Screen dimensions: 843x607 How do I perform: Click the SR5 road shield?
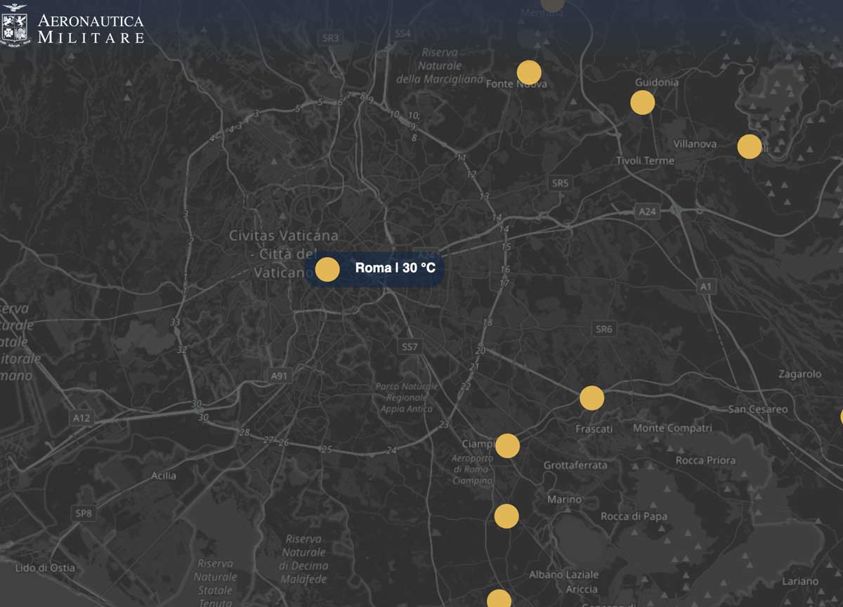coord(560,183)
